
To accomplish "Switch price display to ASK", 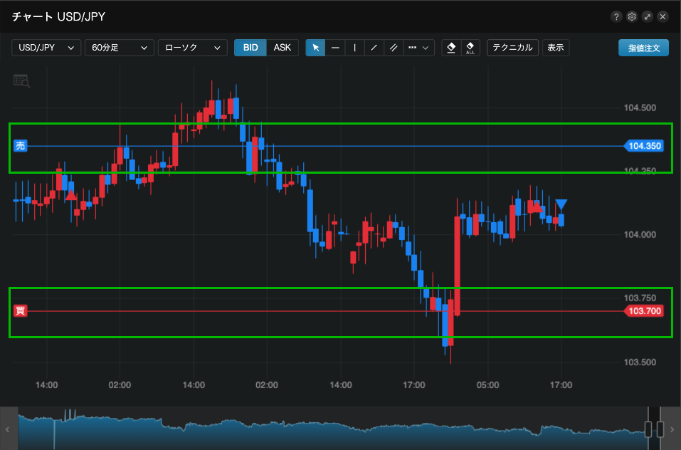I will pos(283,48).
